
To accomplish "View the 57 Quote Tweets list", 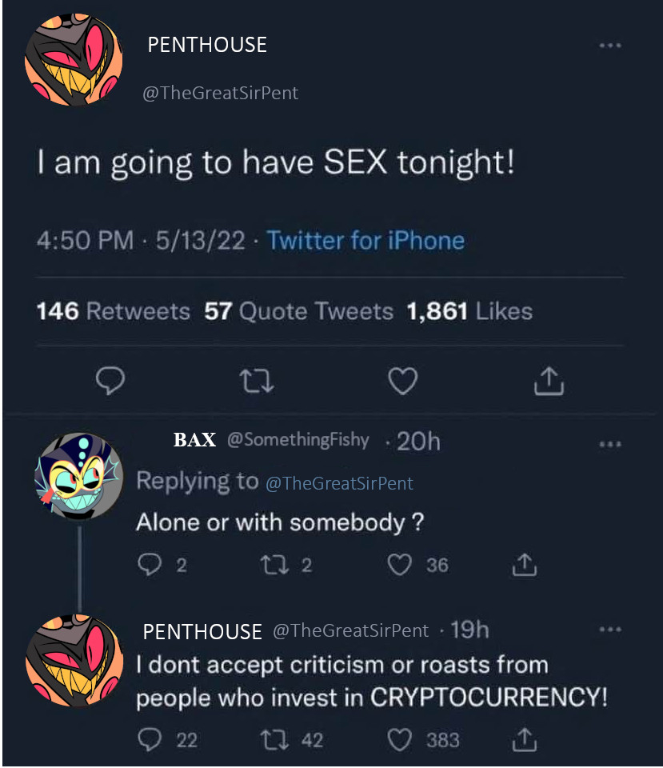I will 298,310.
